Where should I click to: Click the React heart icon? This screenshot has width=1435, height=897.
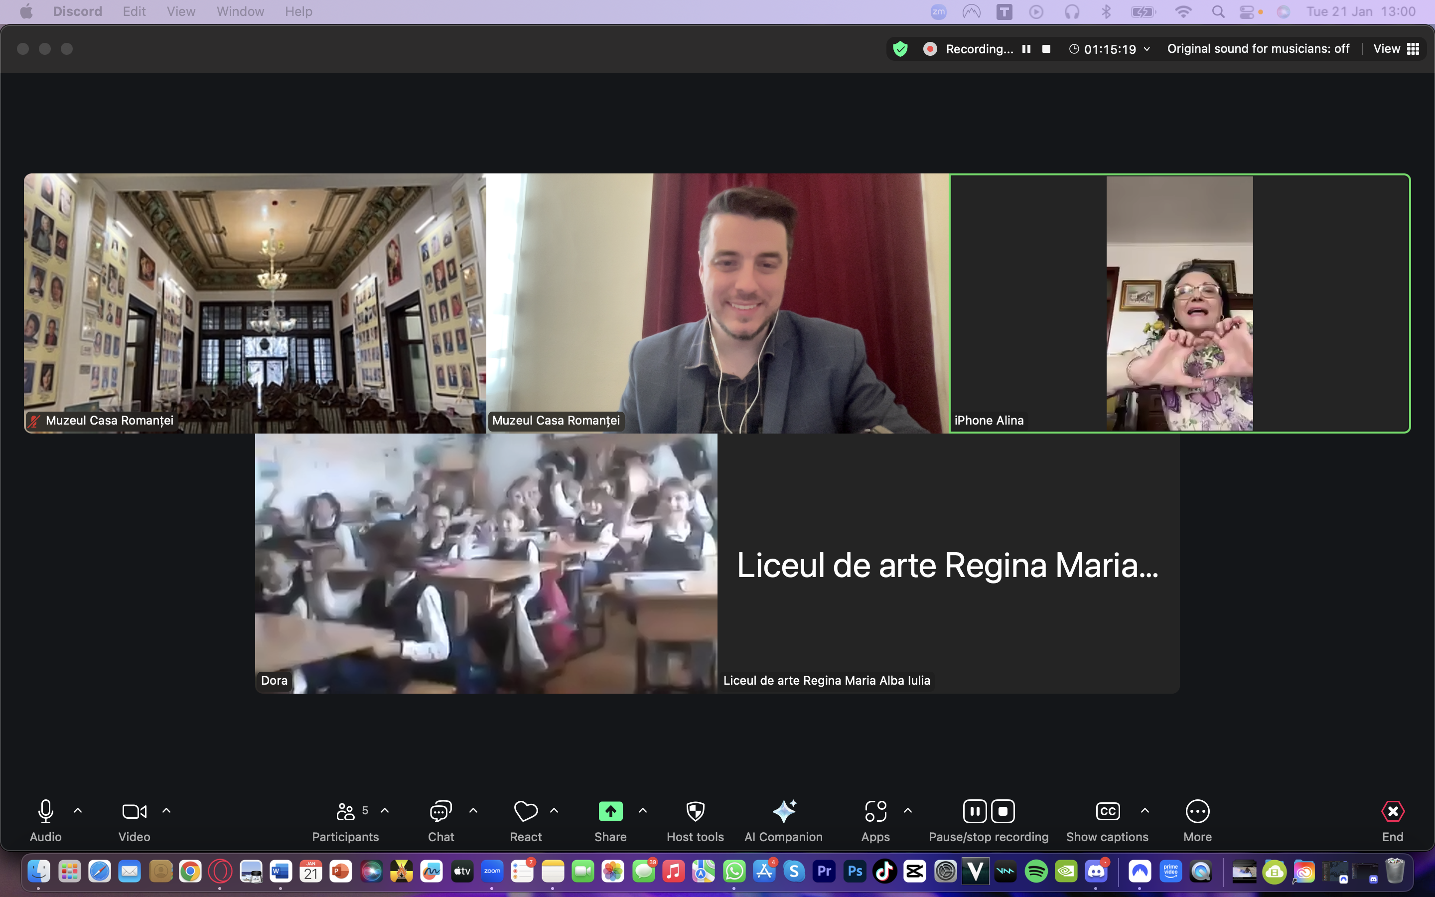point(525,812)
